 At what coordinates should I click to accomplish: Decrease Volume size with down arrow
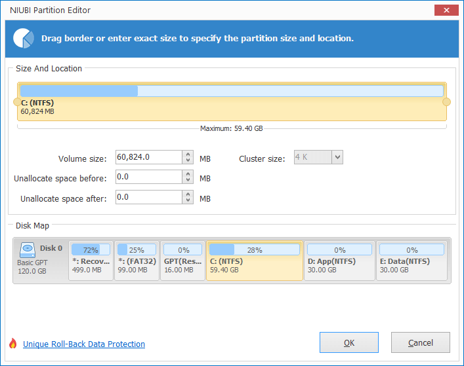(x=188, y=160)
